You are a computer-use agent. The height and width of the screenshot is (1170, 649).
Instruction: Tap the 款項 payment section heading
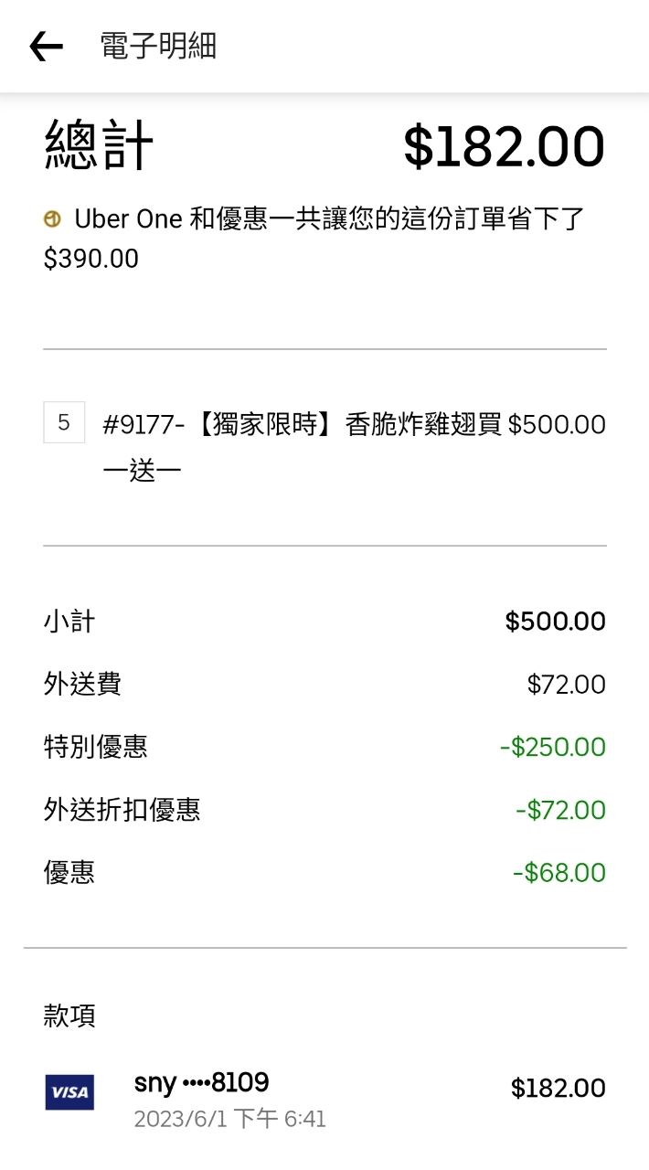point(69,1016)
